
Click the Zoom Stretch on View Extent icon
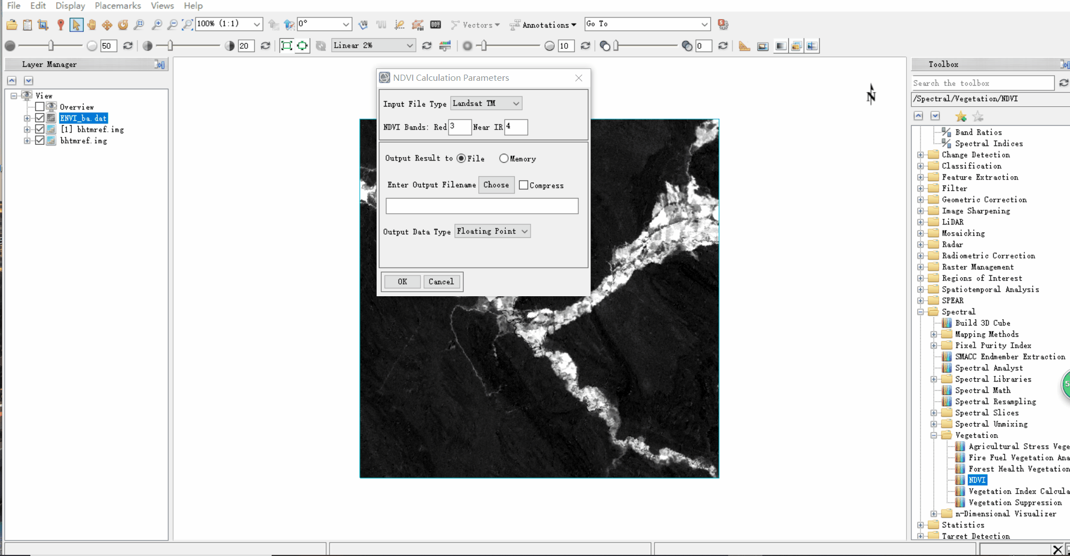pos(287,46)
